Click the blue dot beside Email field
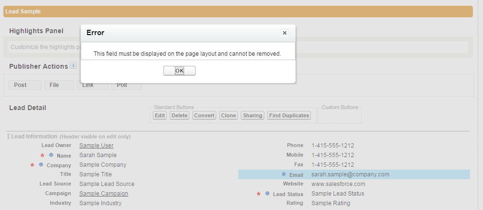This screenshot has width=483, height=210. click(284, 174)
